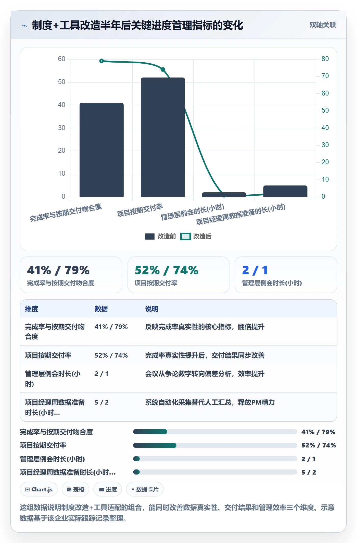
Task: Open the 41% / 79% stat card
Action: coord(71,275)
